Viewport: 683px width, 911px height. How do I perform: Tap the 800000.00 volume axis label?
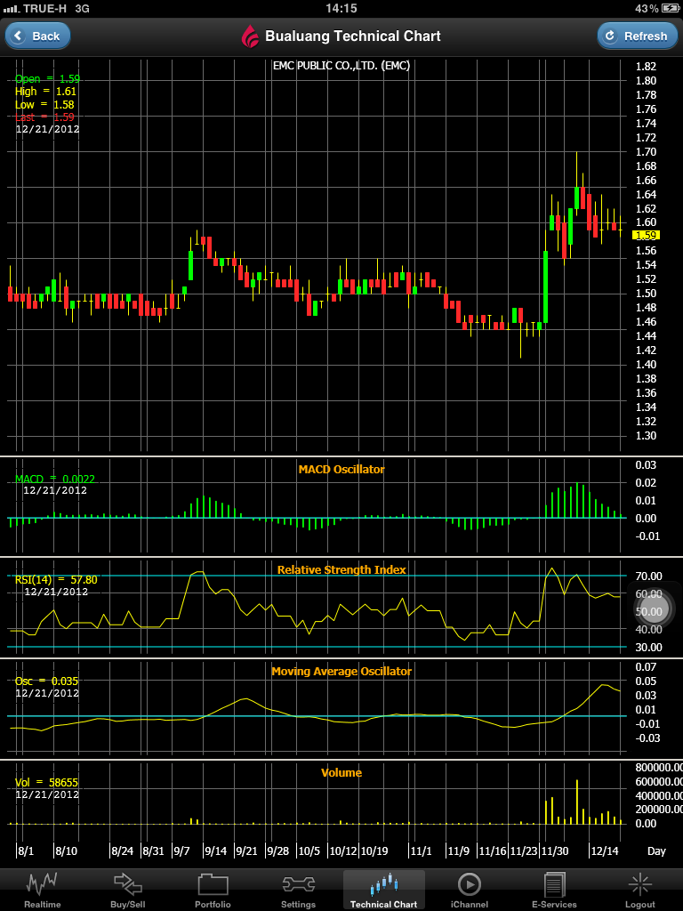tap(657, 767)
